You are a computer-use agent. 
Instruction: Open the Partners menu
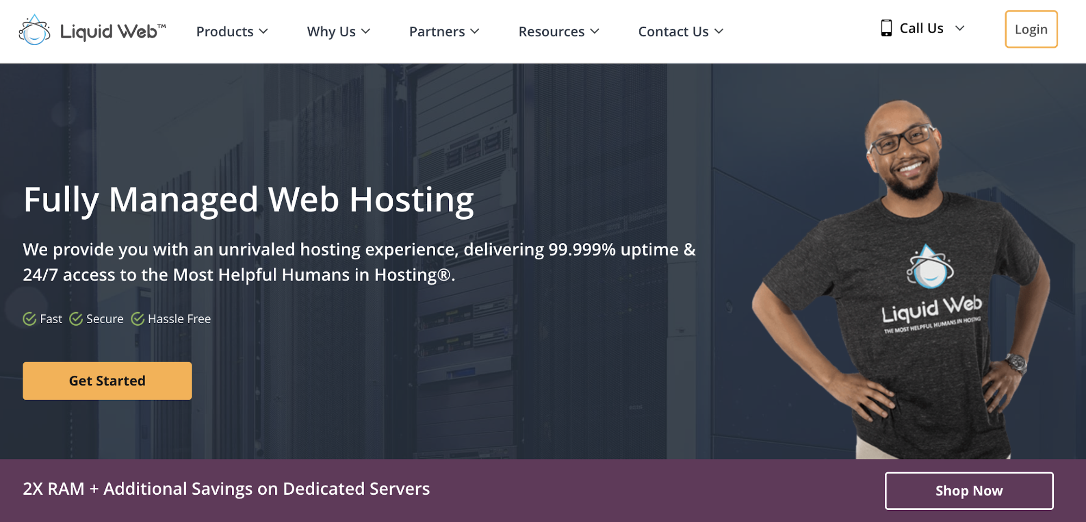(x=444, y=32)
